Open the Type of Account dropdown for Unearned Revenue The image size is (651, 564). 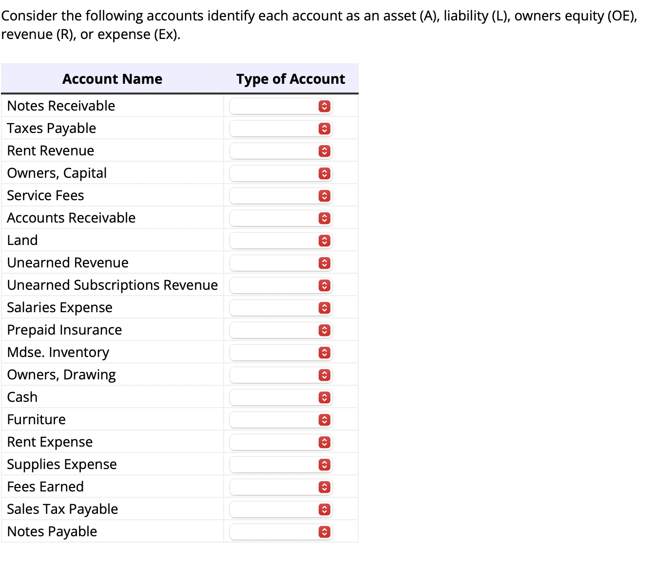(325, 263)
